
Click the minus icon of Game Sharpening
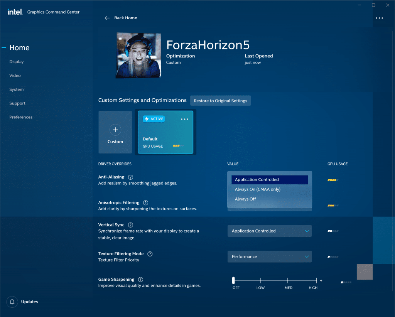point(228,280)
